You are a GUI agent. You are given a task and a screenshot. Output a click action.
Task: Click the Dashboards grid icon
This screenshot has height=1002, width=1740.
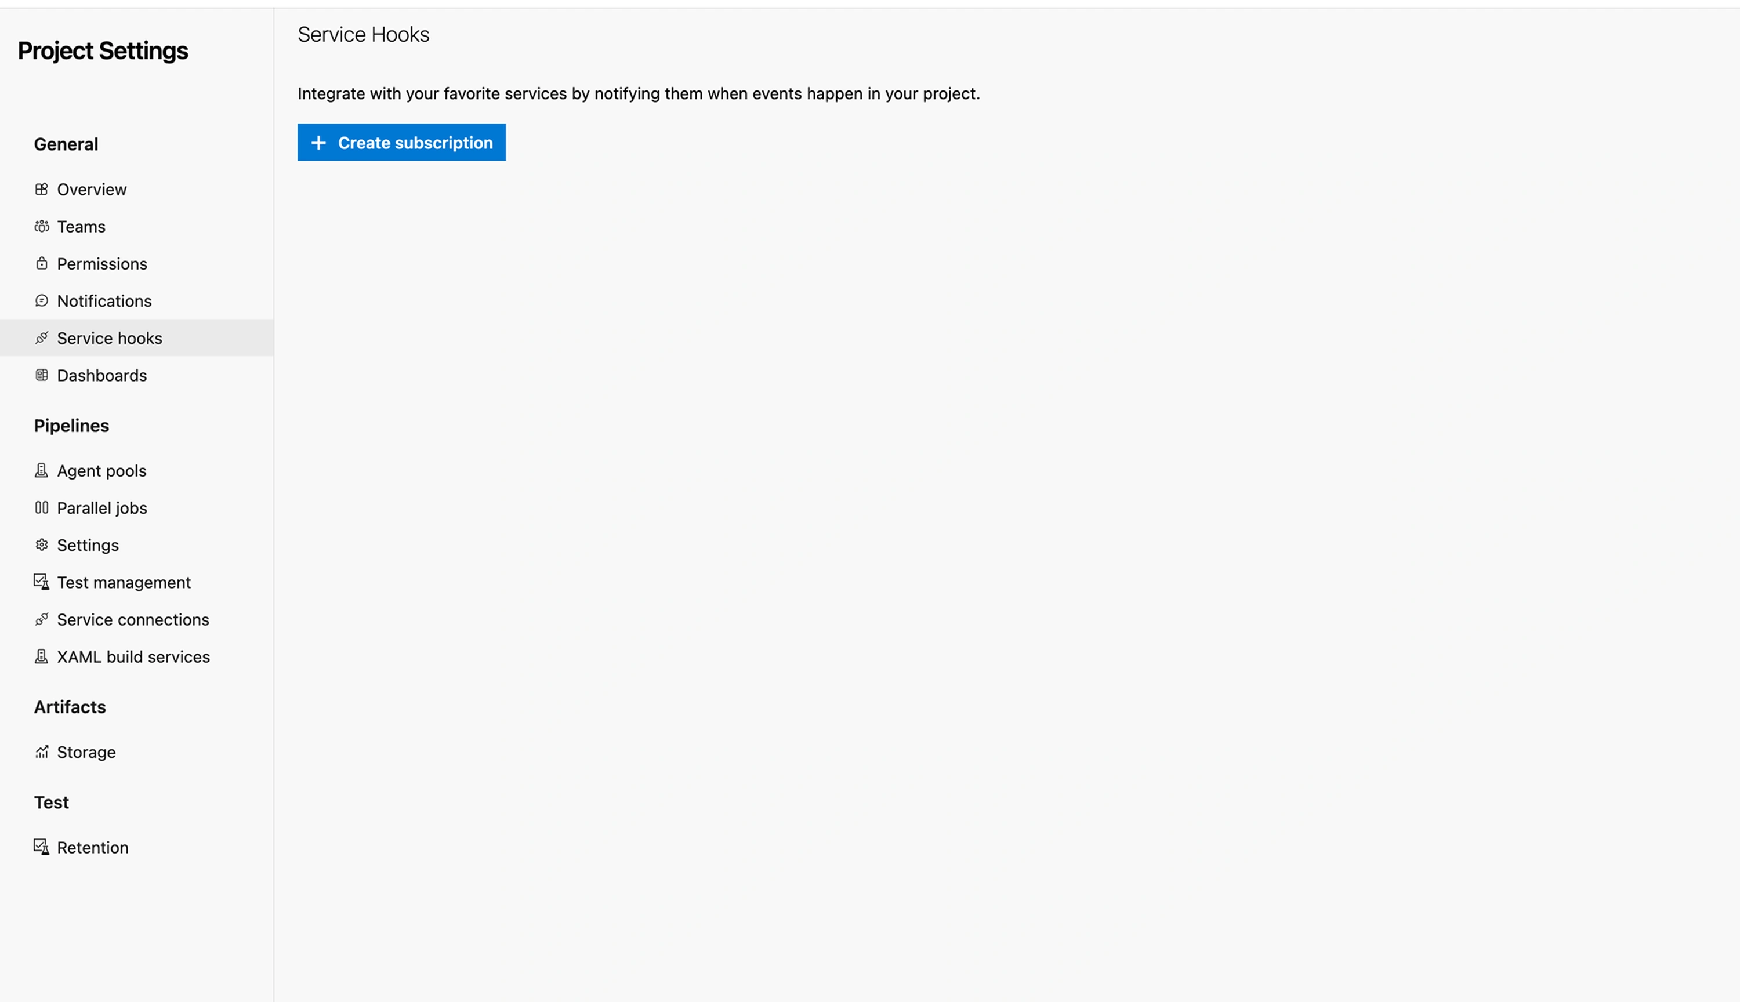click(x=41, y=375)
